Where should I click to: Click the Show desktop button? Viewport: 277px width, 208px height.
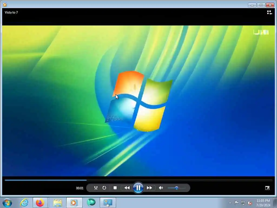pos(275,203)
